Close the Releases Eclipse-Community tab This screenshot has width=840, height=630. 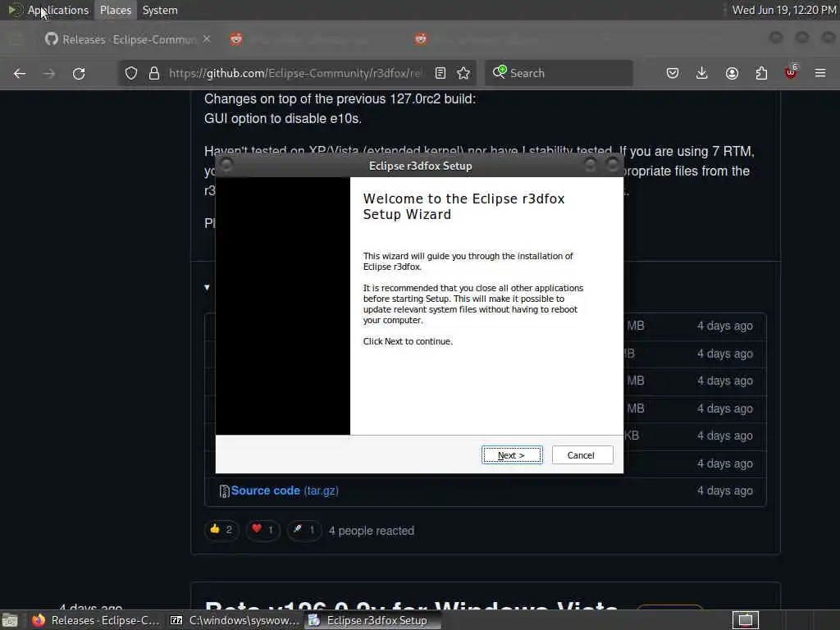(x=207, y=39)
